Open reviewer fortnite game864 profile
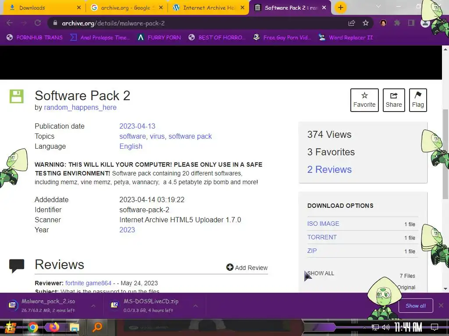449x336 pixels. 88,283
